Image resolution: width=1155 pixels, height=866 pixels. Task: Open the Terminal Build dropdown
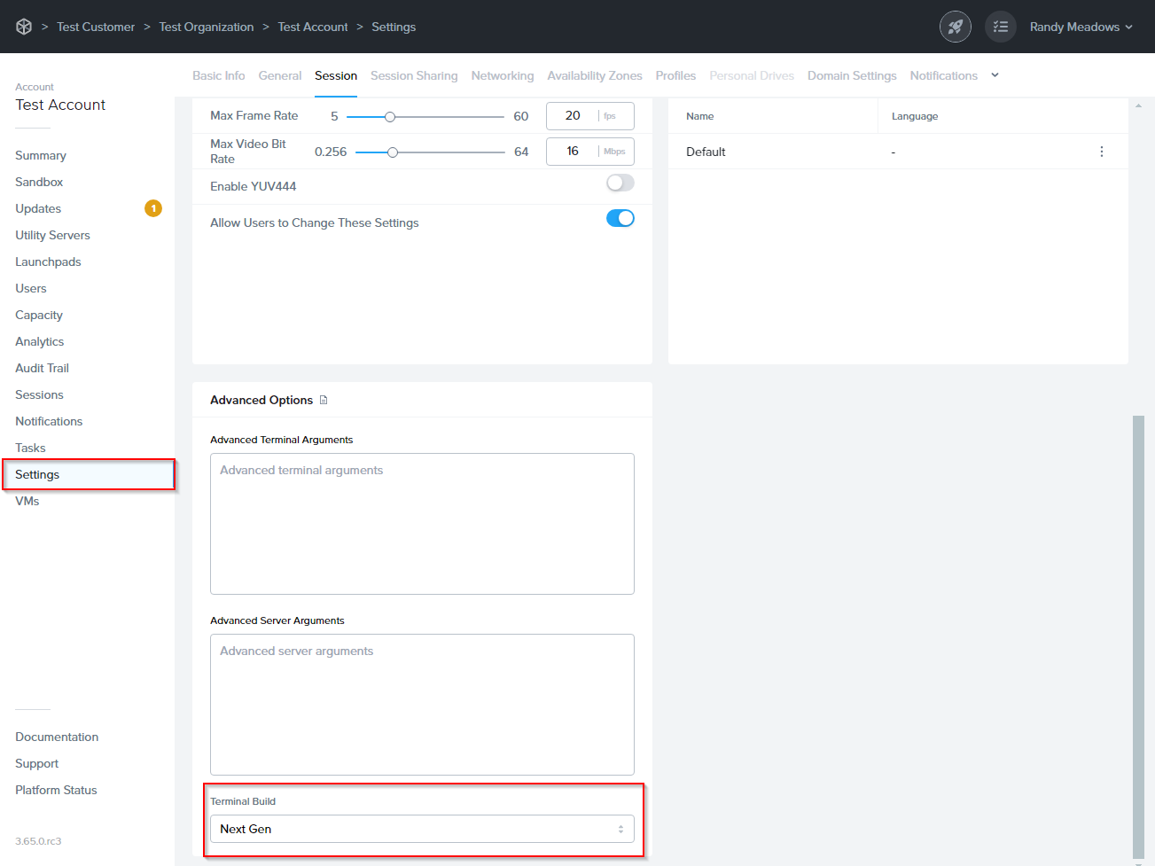coord(422,829)
